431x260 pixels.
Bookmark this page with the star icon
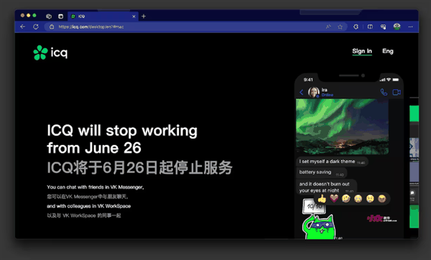(340, 27)
